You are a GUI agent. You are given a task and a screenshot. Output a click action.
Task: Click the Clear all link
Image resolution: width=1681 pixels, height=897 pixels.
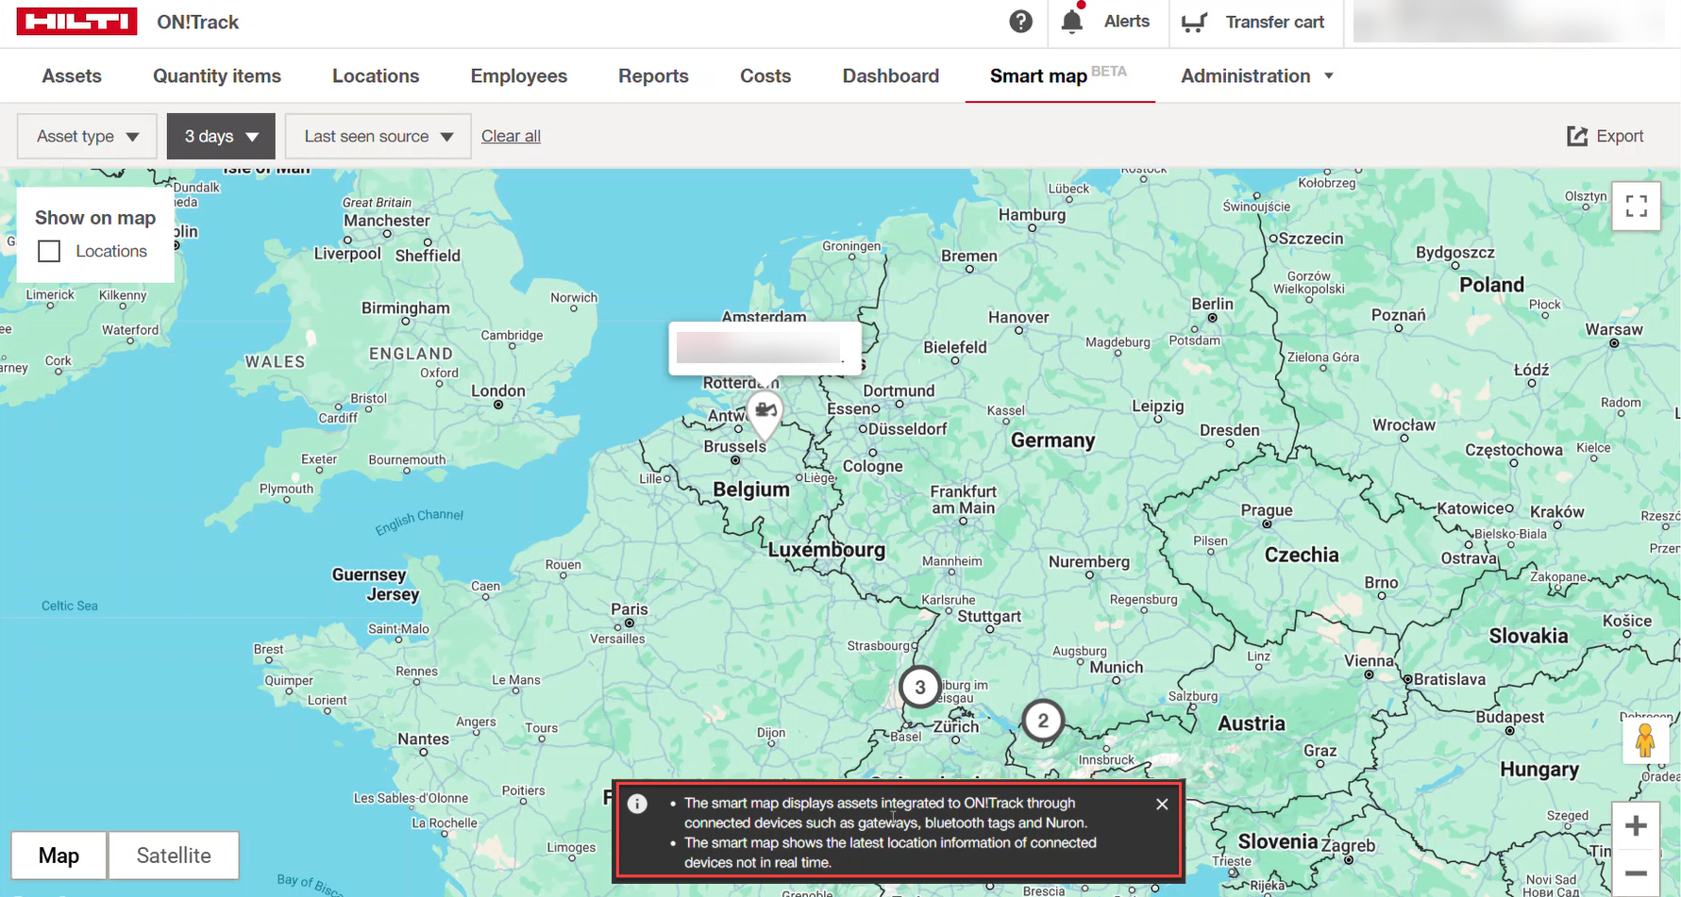pyautogui.click(x=511, y=136)
